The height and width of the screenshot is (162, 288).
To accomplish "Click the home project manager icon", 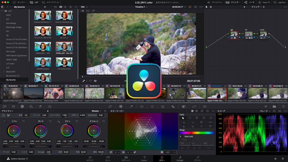I will click(275, 159).
